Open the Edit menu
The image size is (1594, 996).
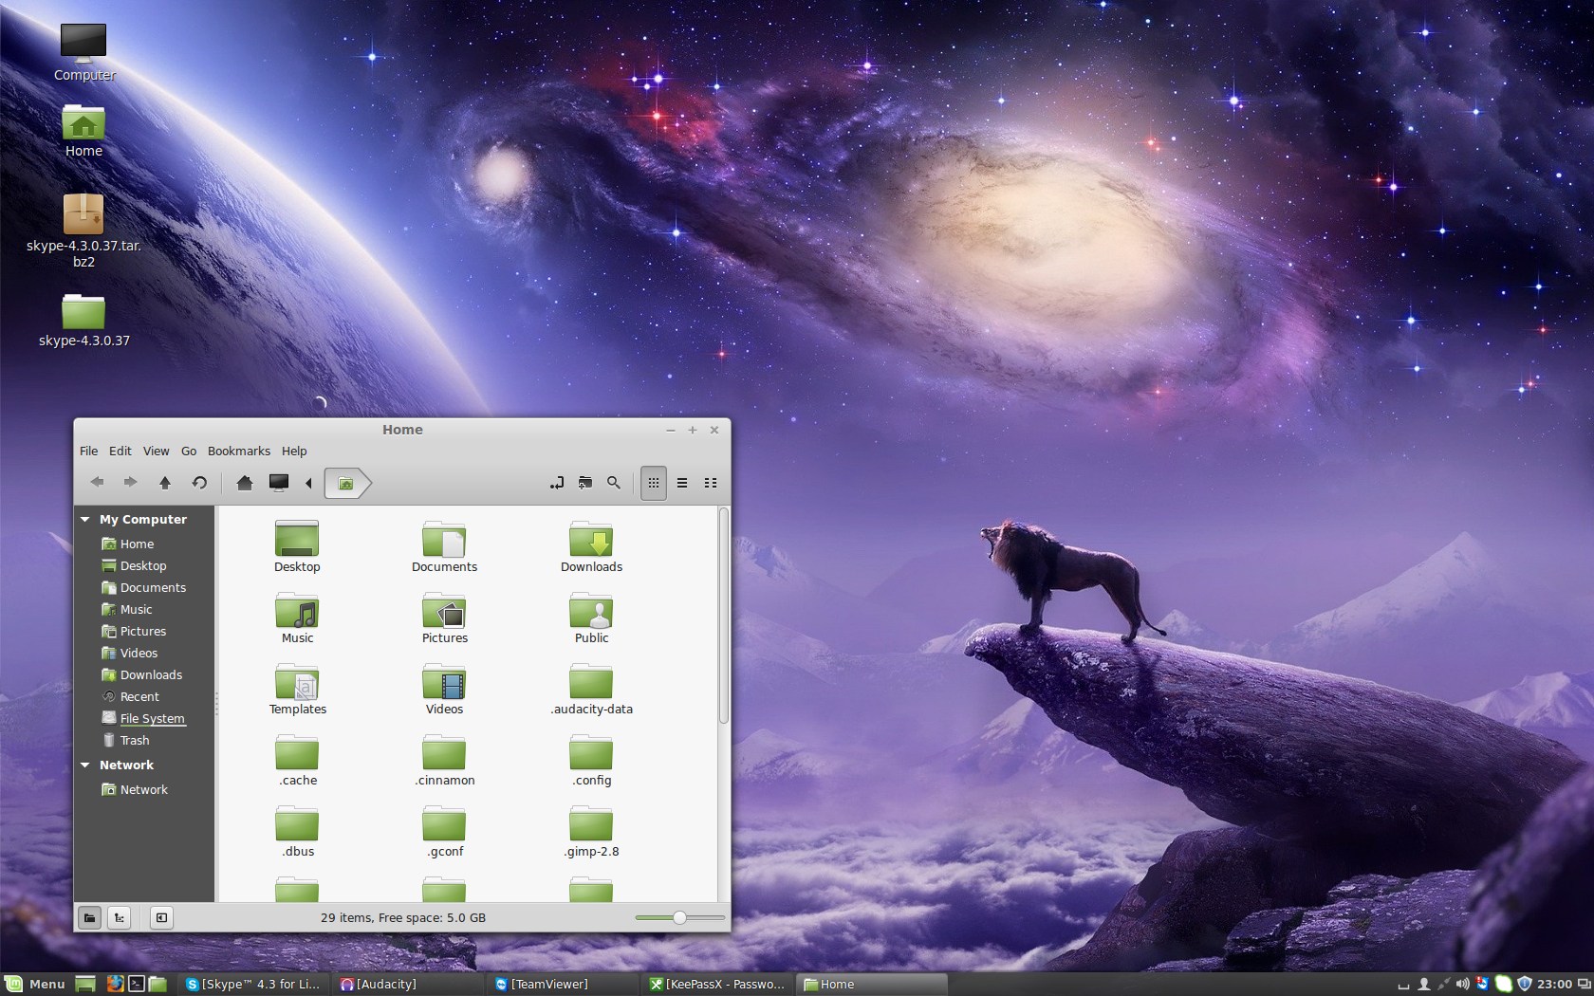pyautogui.click(x=120, y=452)
